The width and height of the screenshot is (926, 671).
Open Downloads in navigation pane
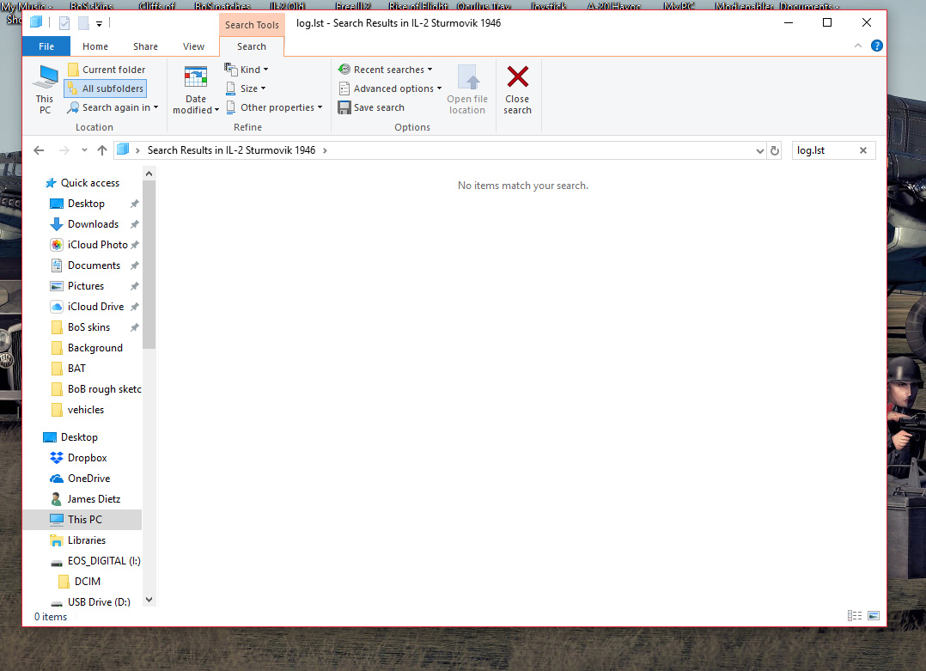94,224
